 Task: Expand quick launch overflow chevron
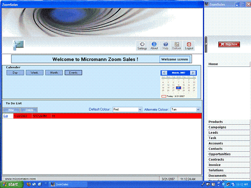[x=46, y=183]
